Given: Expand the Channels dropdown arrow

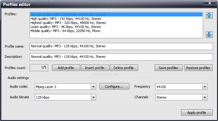Looking at the screenshot, I should tap(205, 97).
